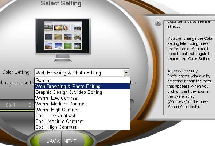Click the Color Setting combo box field
Viewport: 215px width, 146px height.
[x=82, y=73]
